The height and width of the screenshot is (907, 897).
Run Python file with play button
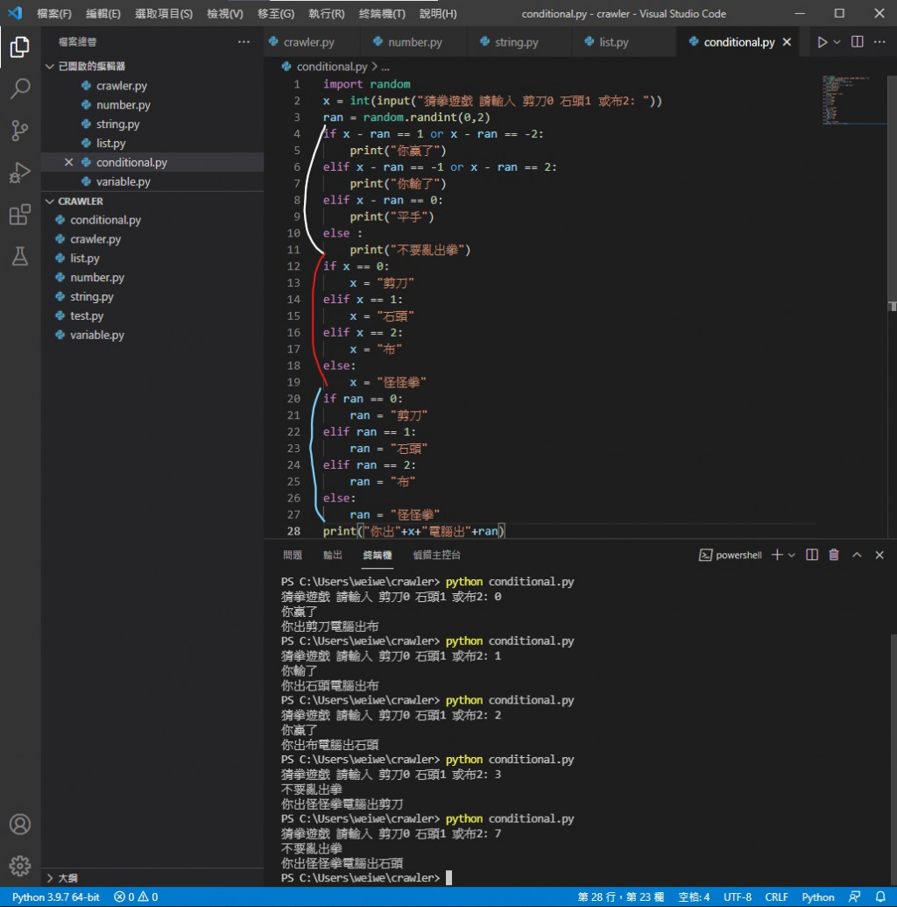point(822,42)
